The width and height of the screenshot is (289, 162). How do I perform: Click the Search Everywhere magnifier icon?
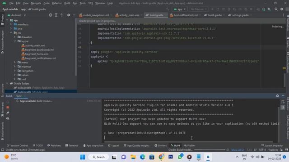click(276, 9)
